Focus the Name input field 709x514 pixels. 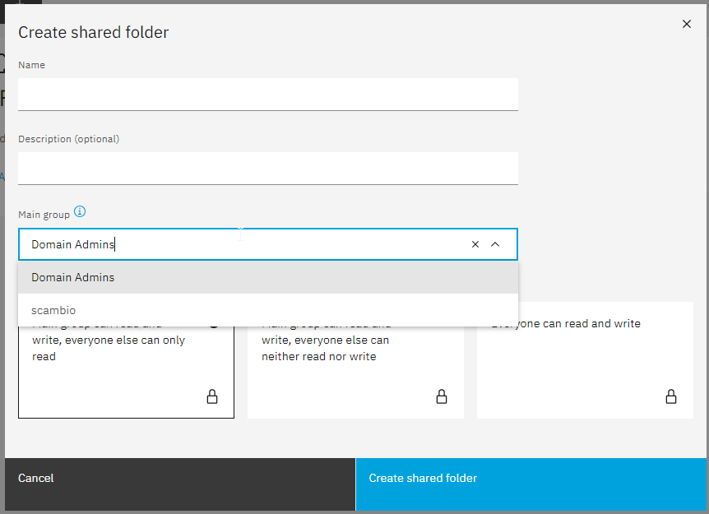pos(267,94)
